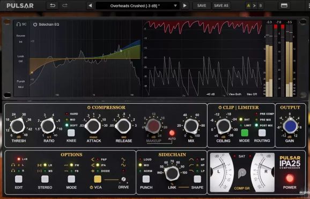Viewport: 310px width, 199px height.
Task: Click the SAVE button
Action: pos(202,6)
